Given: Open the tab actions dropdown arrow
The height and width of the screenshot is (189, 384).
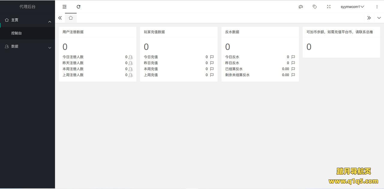Looking at the screenshot, I should point(379,18).
